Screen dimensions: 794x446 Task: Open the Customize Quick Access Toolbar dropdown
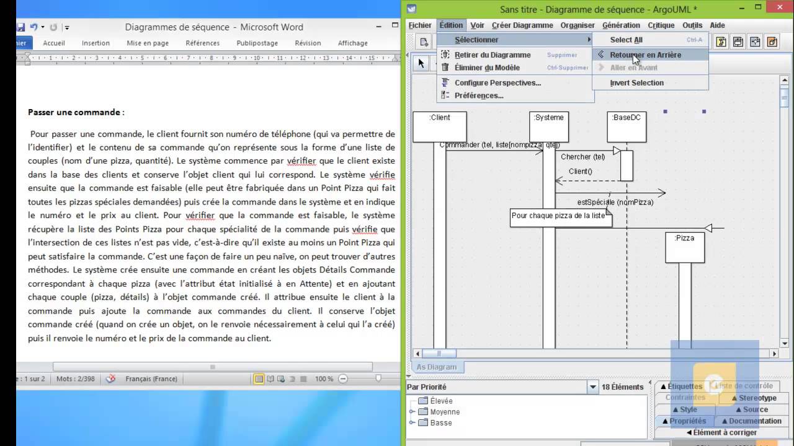(x=67, y=27)
